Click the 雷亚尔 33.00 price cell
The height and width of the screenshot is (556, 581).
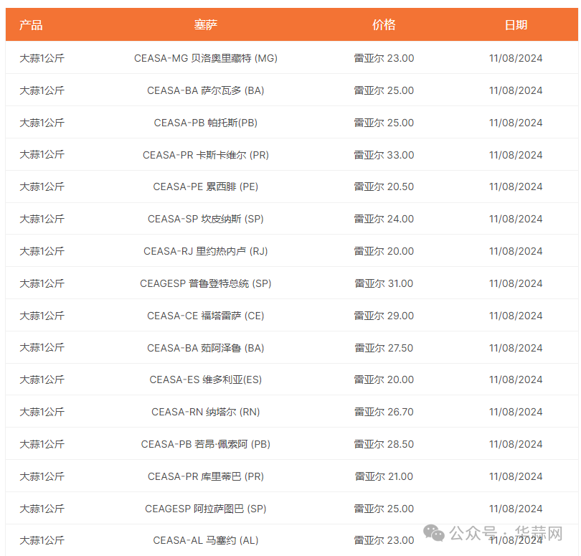tap(384, 155)
